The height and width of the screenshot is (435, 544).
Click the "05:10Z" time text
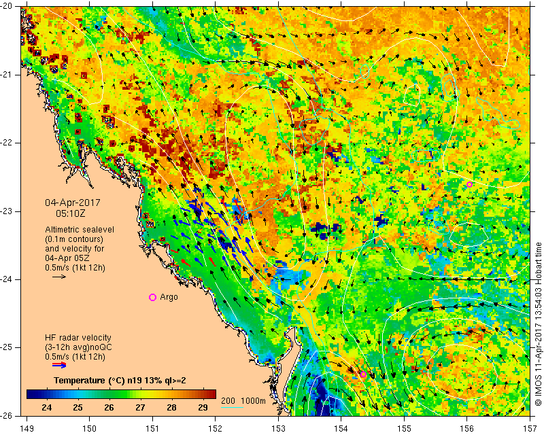coord(71,213)
